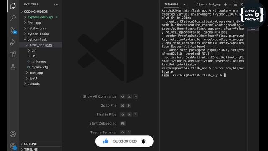Click the Show All Commands label

coord(100,97)
